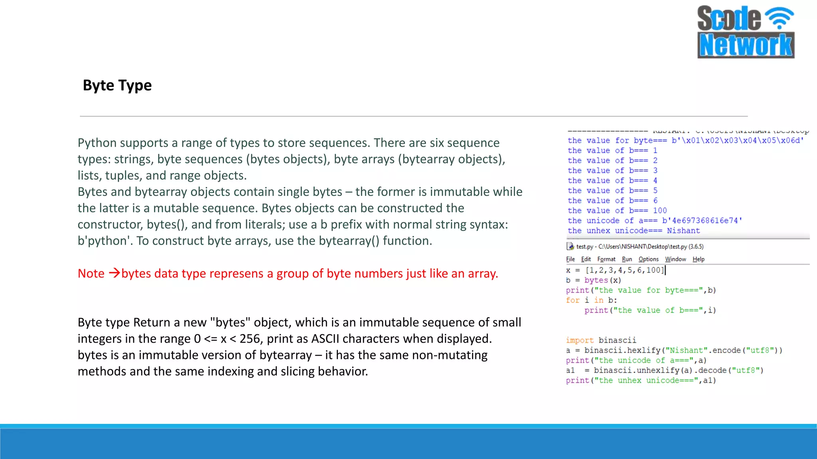Open the Window menu in the test.py window
The height and width of the screenshot is (459, 817).
[x=675, y=259]
